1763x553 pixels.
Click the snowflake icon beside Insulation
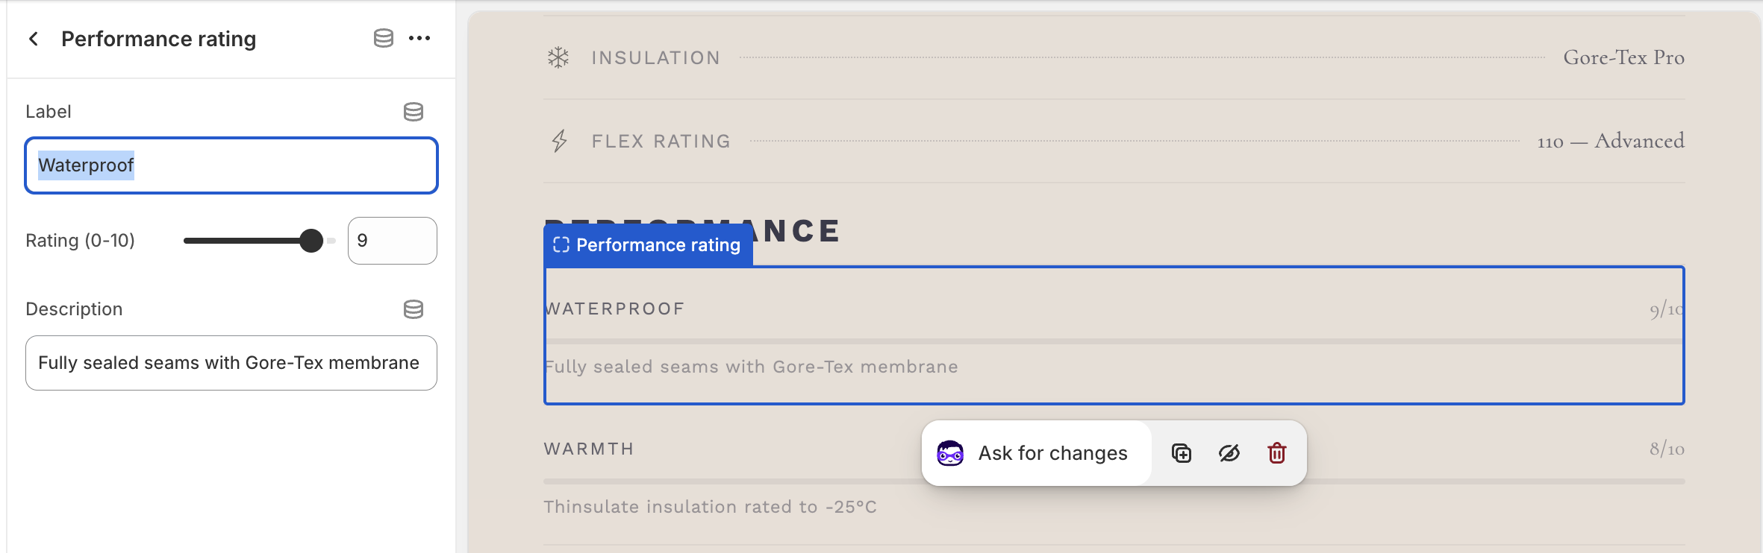tap(557, 57)
